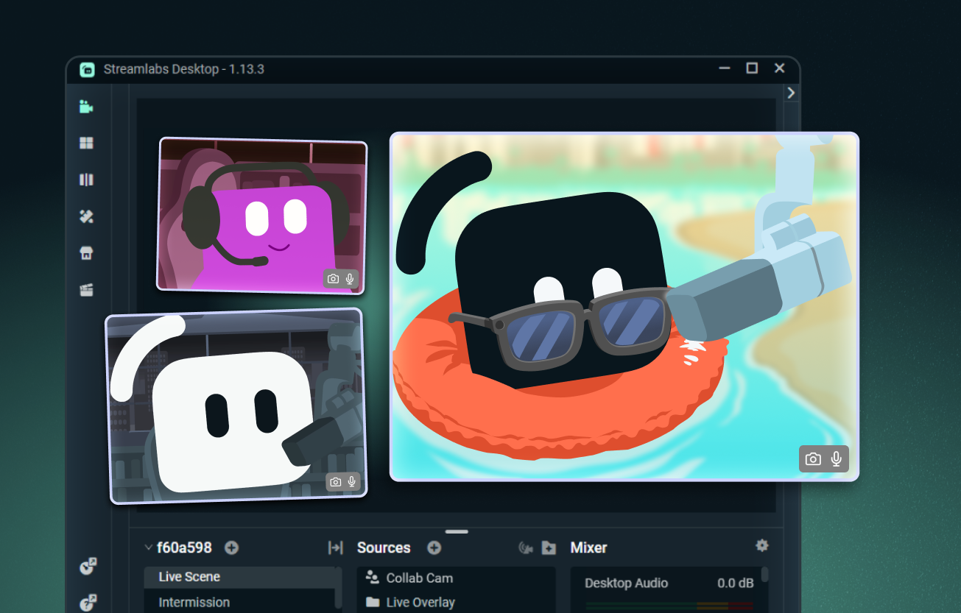Click the scene transitions arrow-bar icon
This screenshot has height=613, width=961.
click(x=336, y=548)
